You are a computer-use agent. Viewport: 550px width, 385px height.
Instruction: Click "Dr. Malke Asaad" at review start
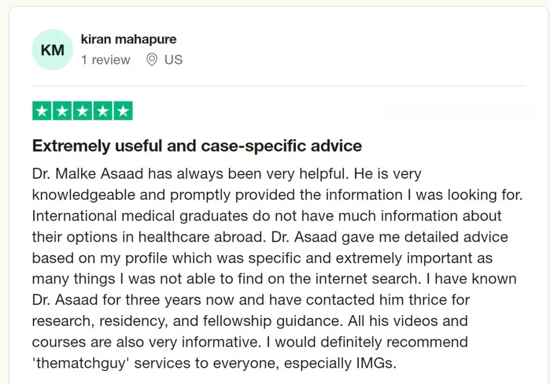click(x=88, y=174)
